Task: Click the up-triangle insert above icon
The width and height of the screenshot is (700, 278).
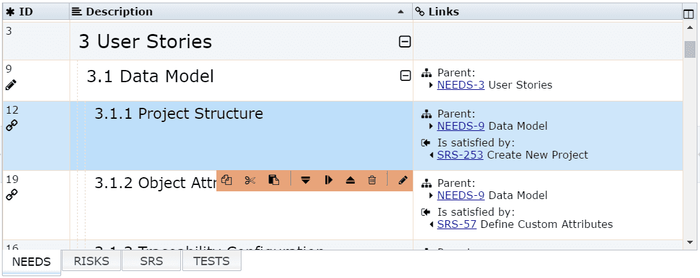Action: [x=350, y=180]
